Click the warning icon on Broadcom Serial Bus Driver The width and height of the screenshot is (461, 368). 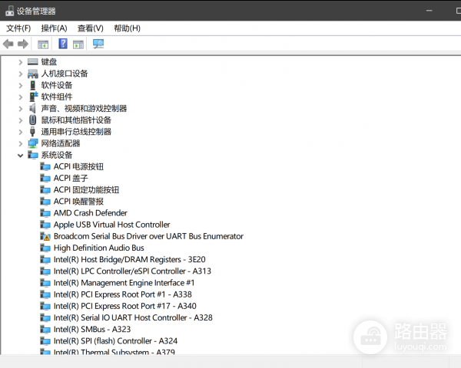pos(45,236)
